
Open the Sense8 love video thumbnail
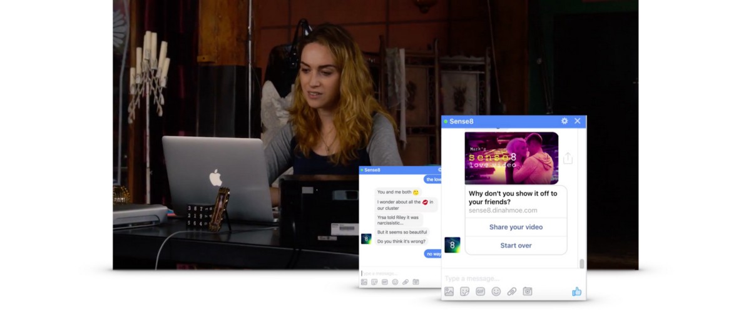(x=511, y=158)
